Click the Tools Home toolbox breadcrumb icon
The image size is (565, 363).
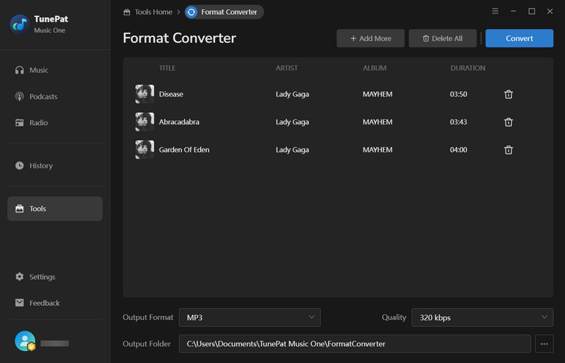(127, 12)
